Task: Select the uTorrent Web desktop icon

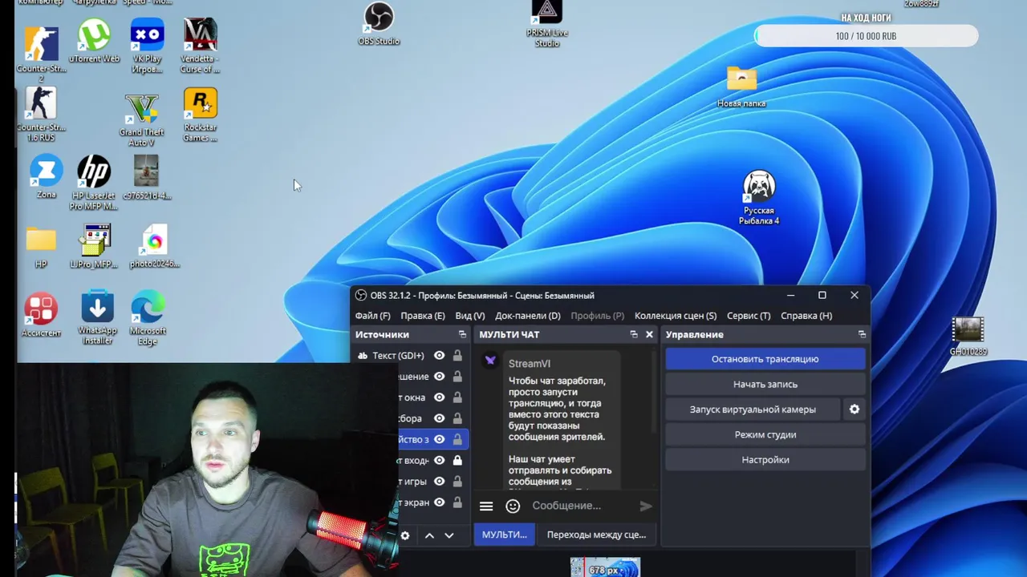Action: (x=94, y=42)
